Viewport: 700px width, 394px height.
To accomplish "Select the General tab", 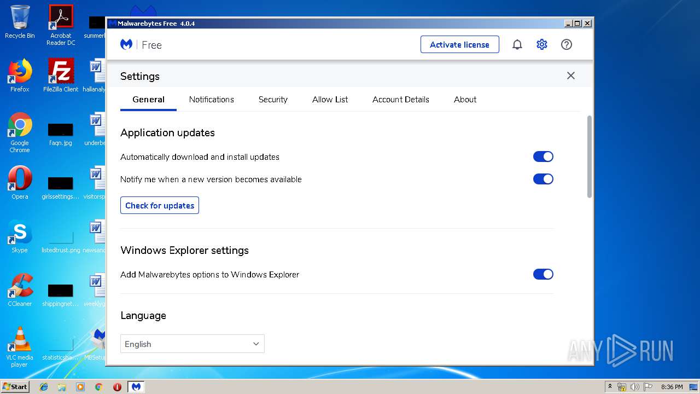I will pyautogui.click(x=148, y=100).
